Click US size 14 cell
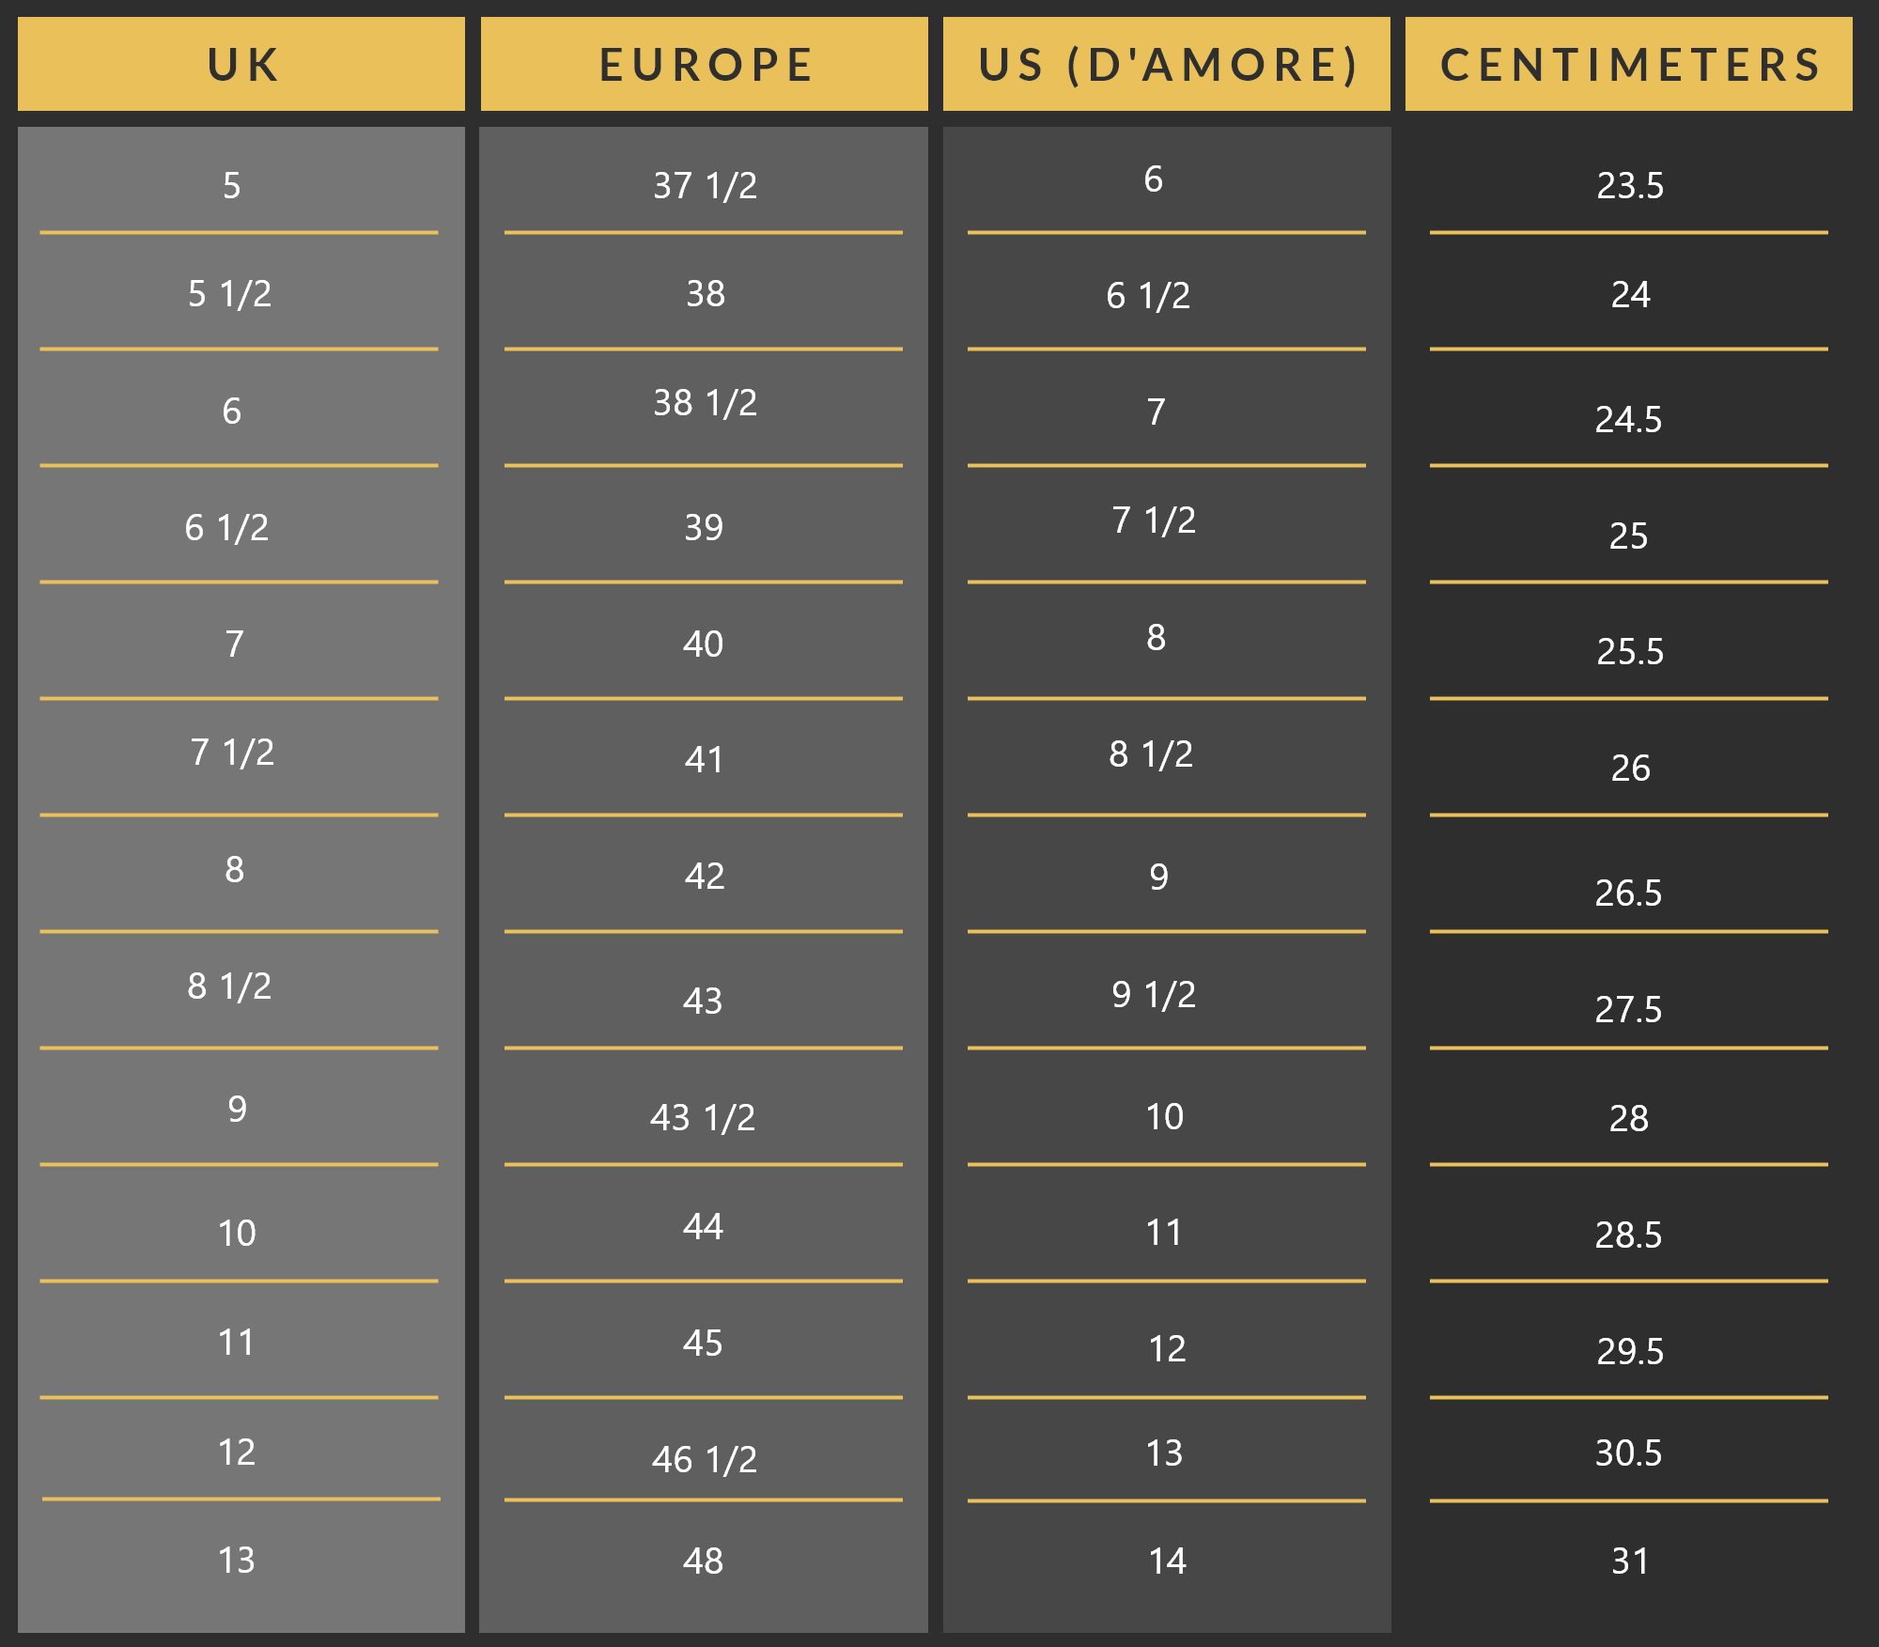Screen dimensions: 1879x1647 tap(1167, 1561)
